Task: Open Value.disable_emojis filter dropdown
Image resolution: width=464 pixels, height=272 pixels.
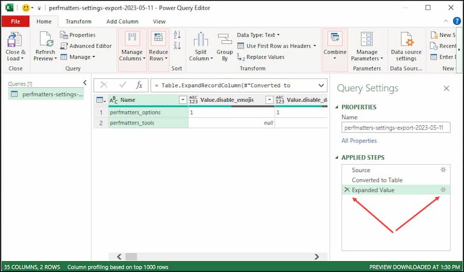Action: 269,100
